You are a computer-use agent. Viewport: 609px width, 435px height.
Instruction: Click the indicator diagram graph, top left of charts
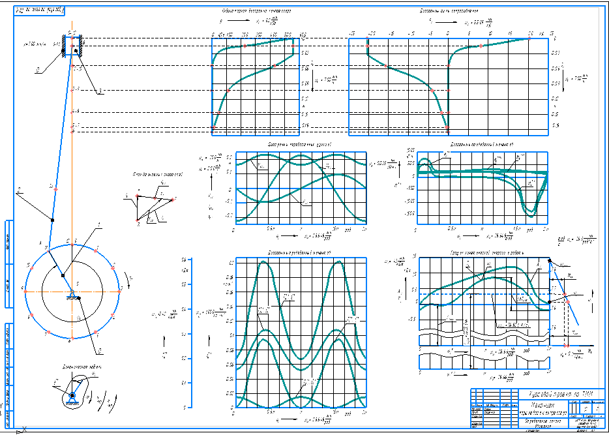(256, 87)
